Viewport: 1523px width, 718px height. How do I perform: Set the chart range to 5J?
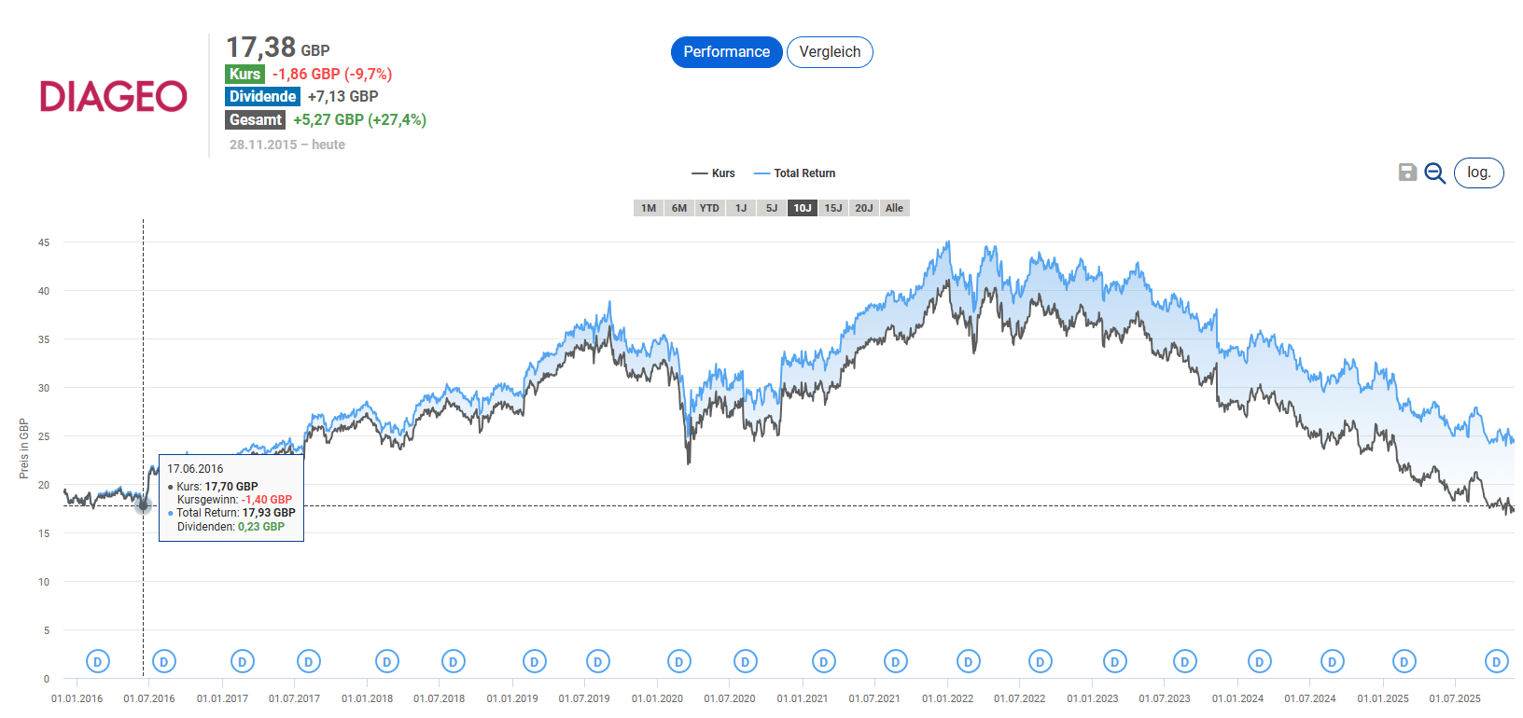tap(772, 208)
